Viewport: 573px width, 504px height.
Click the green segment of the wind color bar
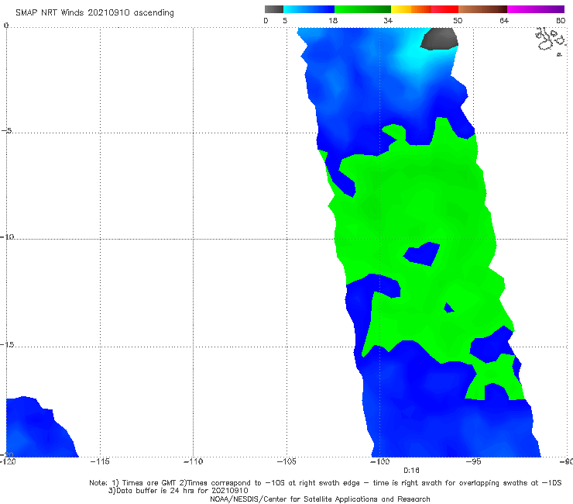coord(362,9)
